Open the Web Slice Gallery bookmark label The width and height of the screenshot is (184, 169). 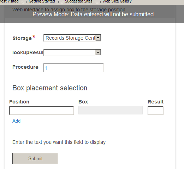pos(117,1)
